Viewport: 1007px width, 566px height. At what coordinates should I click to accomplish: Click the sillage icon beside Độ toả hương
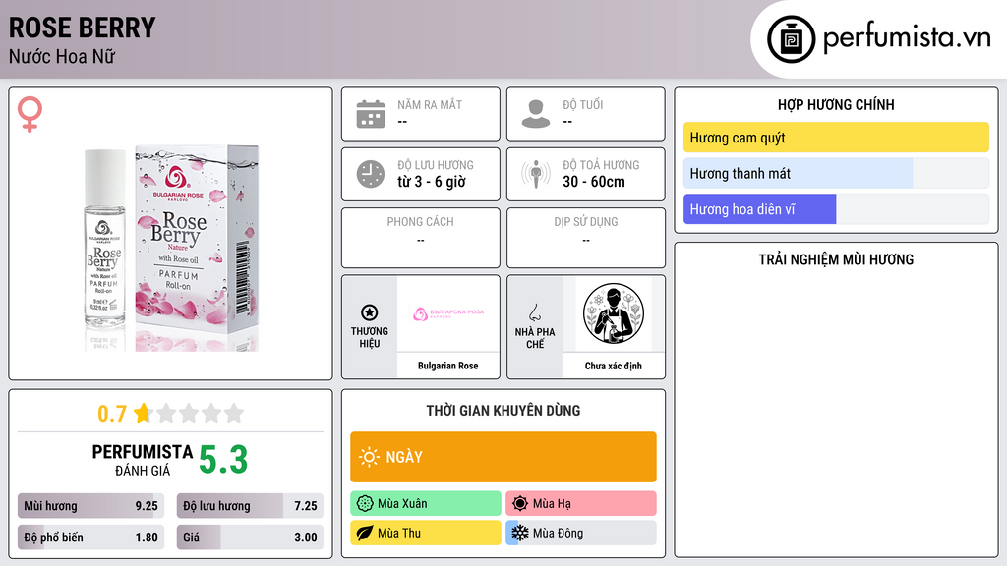pyautogui.click(x=536, y=174)
